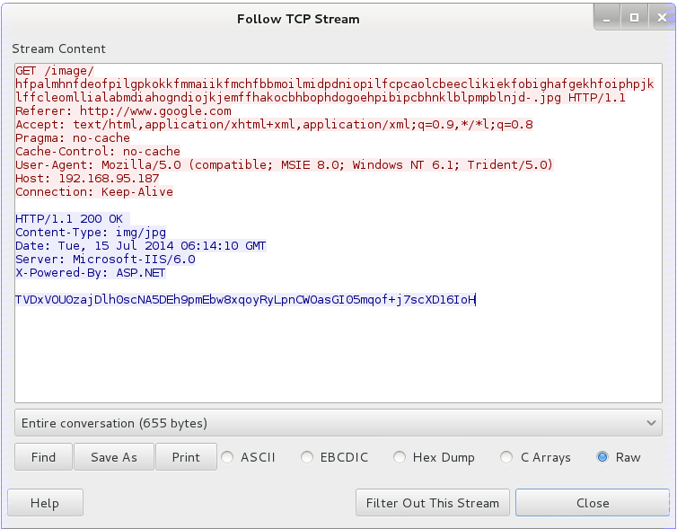This screenshot has width=677, height=529.
Task: Print the stream content
Action: 186,457
